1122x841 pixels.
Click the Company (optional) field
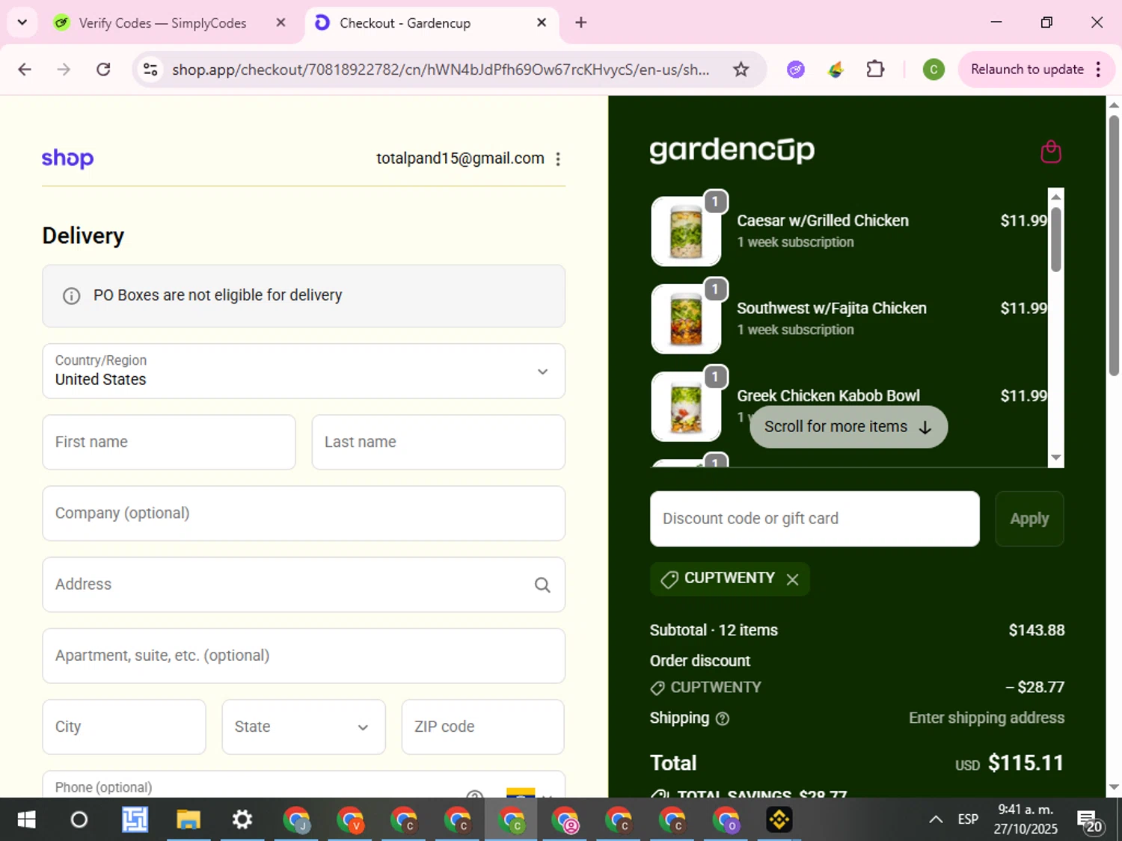[x=304, y=514]
